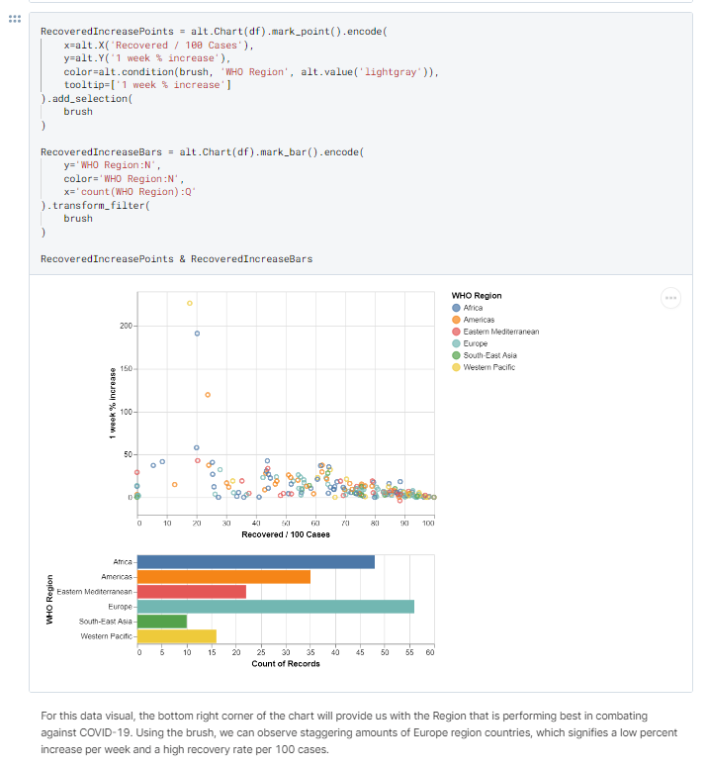The height and width of the screenshot is (769, 708).
Task: Click the tooltip= code line
Action: [x=147, y=85]
